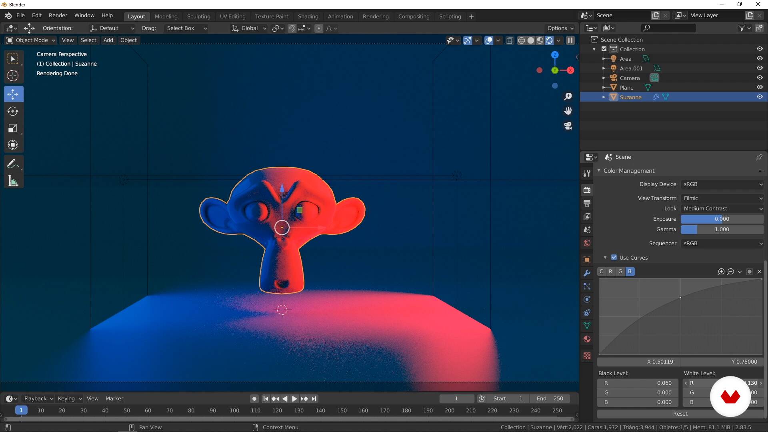Open Texture properties tab

click(x=587, y=356)
